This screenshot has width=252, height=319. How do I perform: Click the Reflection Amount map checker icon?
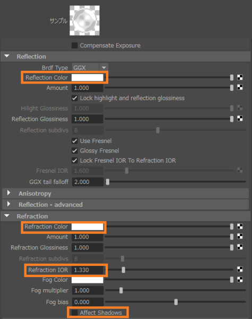(240, 88)
